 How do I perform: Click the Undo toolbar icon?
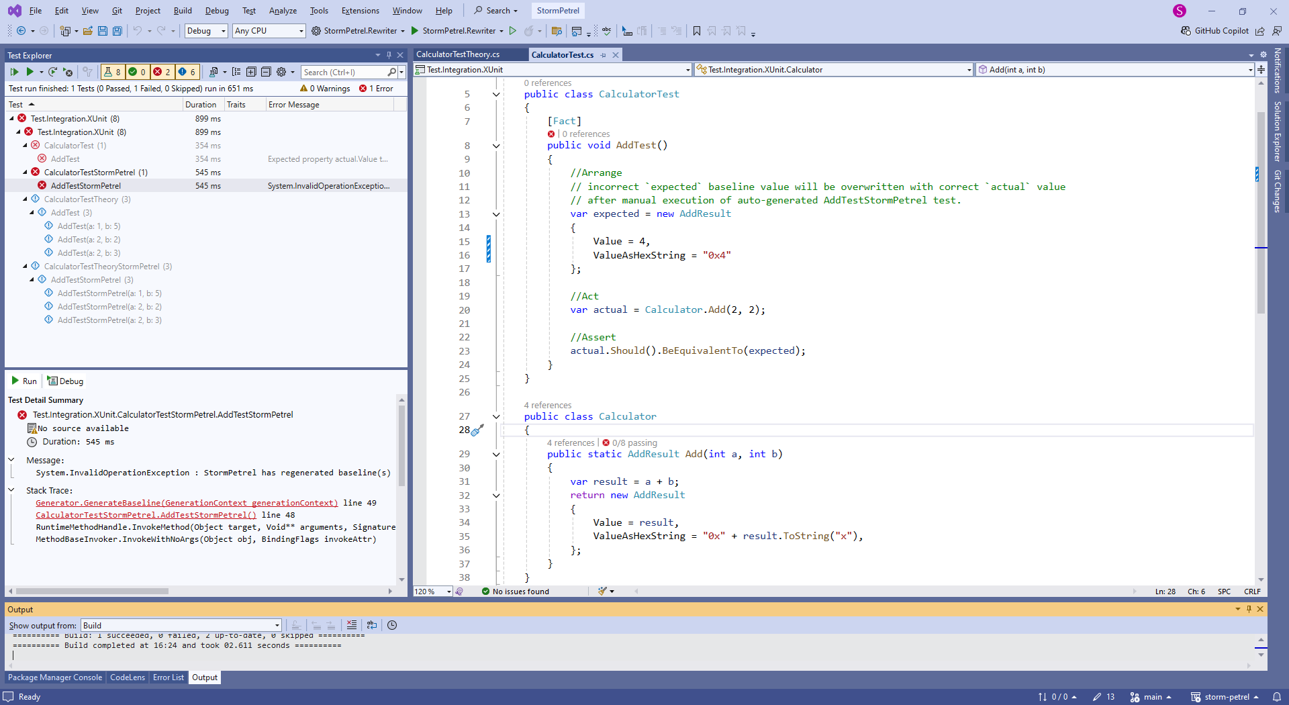138,31
